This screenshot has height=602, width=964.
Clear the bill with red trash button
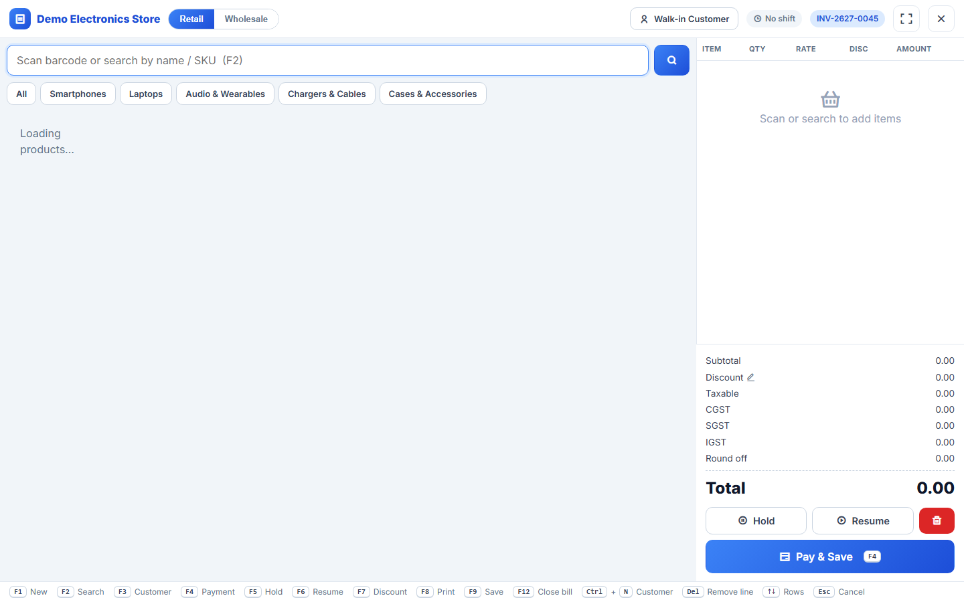point(937,520)
